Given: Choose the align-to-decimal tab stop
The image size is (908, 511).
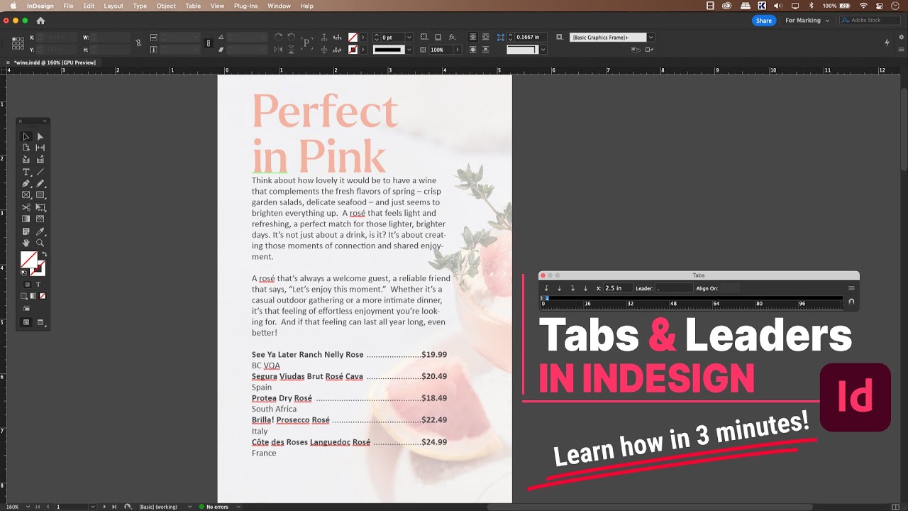Looking at the screenshot, I should click(x=585, y=288).
